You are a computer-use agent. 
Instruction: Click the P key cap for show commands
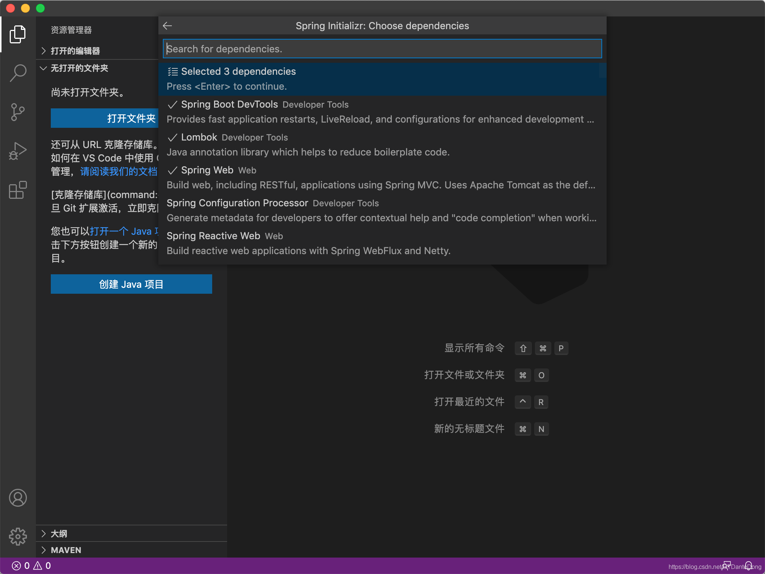(561, 348)
